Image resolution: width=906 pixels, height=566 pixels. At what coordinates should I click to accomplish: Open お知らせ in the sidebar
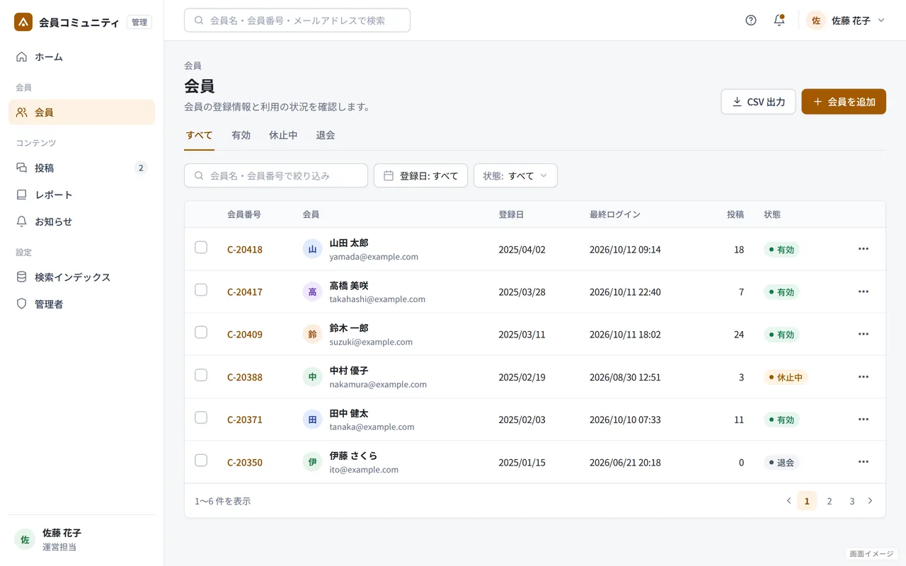(81, 221)
